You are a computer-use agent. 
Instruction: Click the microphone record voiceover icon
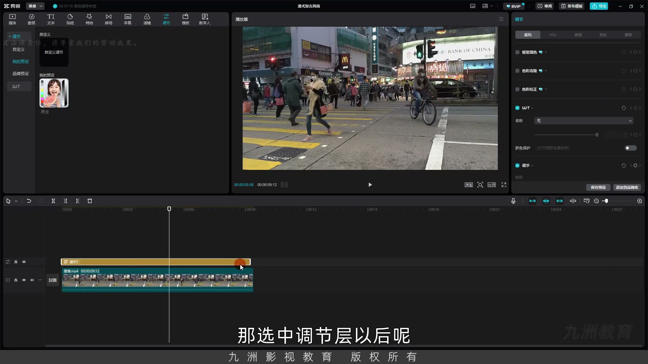[x=513, y=201]
